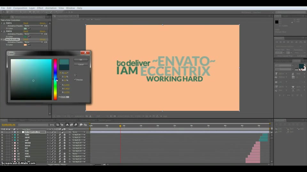Click the TEXT2 color eyedropper icon

click(x=29, y=37)
